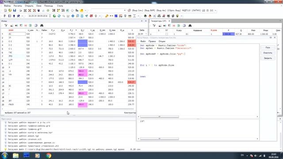Pin the Узлы panel with pushpin icon
Screen dimensions: 283x159
coord(141,21)
